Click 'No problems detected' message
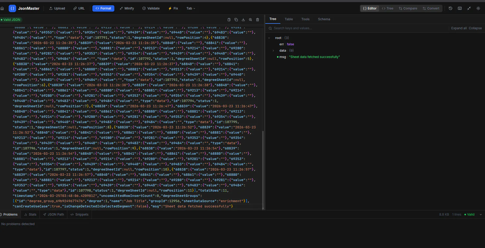 click(x=18, y=224)
